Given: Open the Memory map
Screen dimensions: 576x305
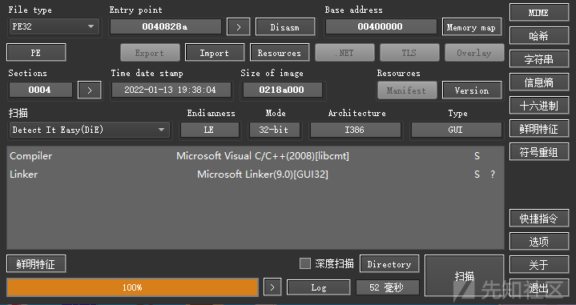Looking at the screenshot, I should click(472, 27).
